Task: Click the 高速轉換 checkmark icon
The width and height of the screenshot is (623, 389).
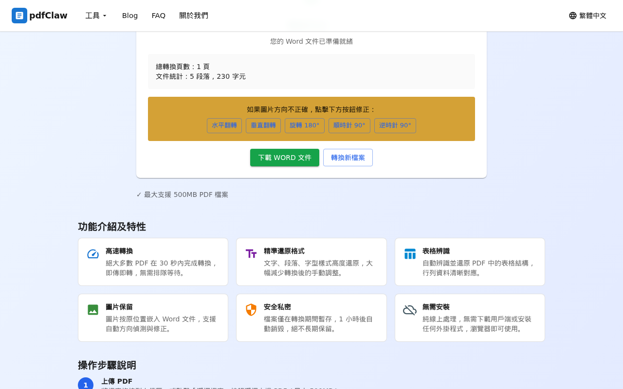Action: (92, 253)
